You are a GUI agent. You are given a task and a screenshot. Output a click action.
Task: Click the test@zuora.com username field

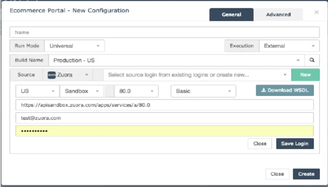tap(165, 118)
